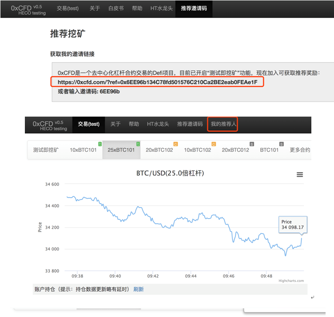The width and height of the screenshot is (334, 317).
Task: Open the chart hamburger context menu
Action: pyautogui.click(x=300, y=175)
